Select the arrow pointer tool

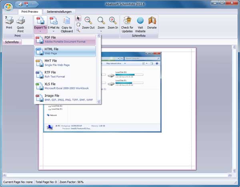(x=78, y=18)
